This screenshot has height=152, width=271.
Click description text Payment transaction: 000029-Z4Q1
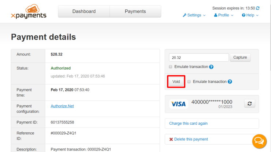coord(81,149)
